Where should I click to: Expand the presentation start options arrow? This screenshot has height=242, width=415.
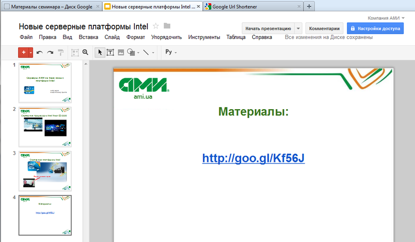pyautogui.click(x=298, y=28)
